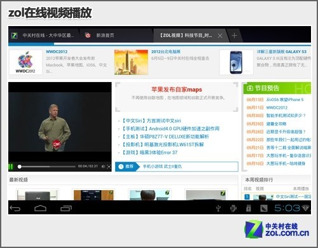Image resolution: width=318 pixels, height=248 pixels.
Task: Open fullscreen mode in the video player
Action: (x=109, y=167)
